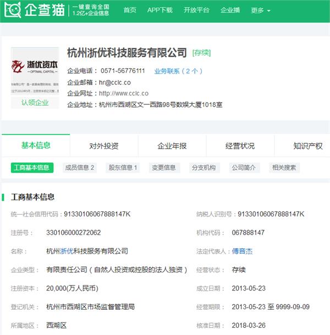Click 所属地区 value 西湖区
This screenshot has height=335, width=330.
(x=57, y=325)
